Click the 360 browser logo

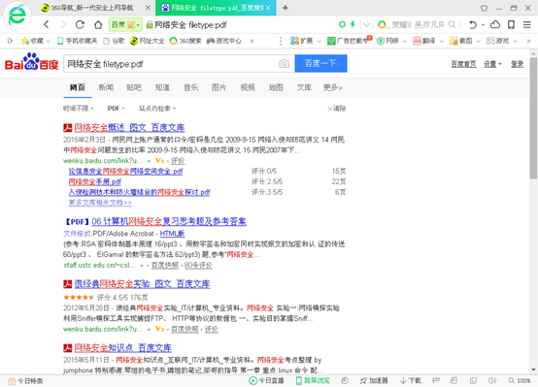click(x=17, y=16)
